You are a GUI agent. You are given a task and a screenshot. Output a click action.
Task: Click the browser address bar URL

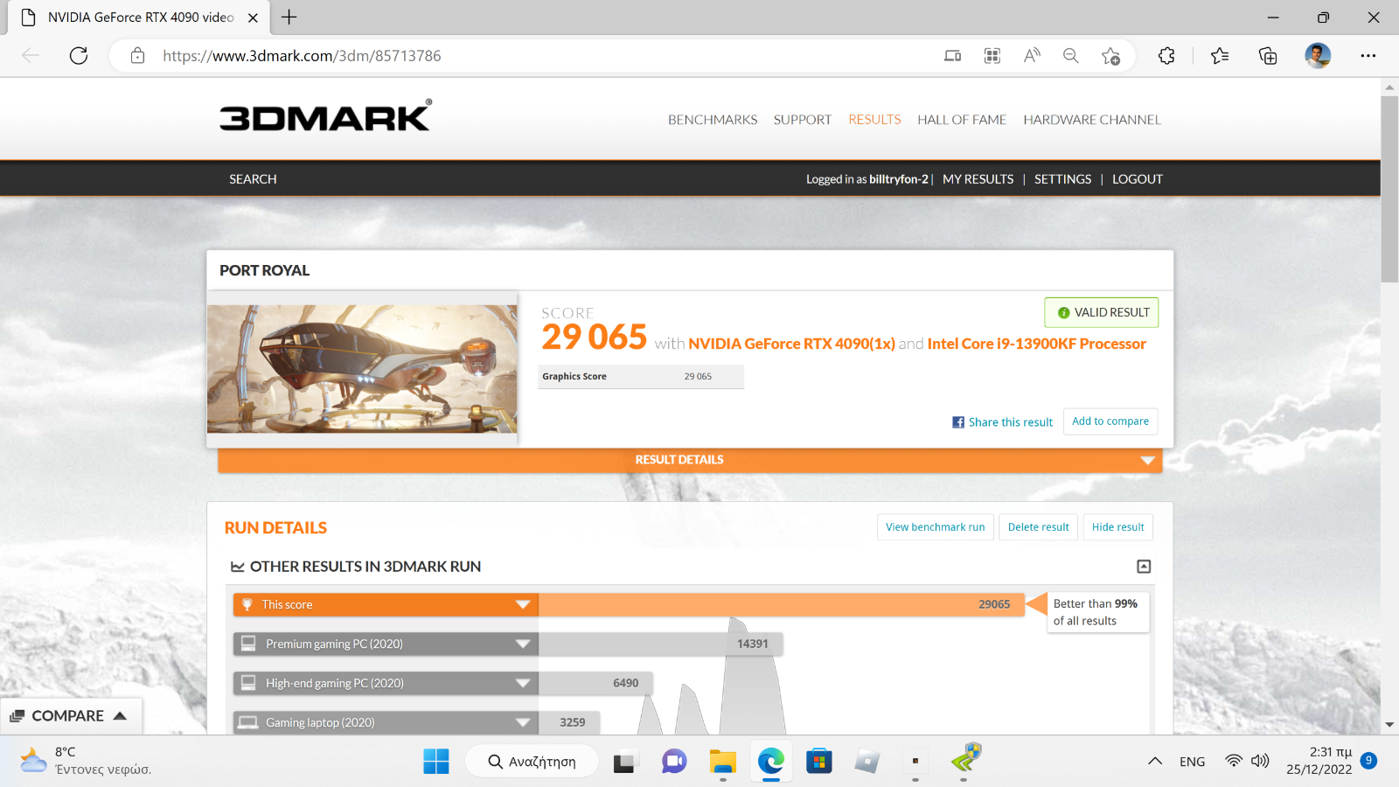(x=302, y=56)
